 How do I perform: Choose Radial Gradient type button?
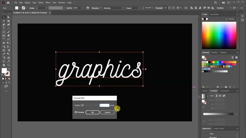pos(220,95)
